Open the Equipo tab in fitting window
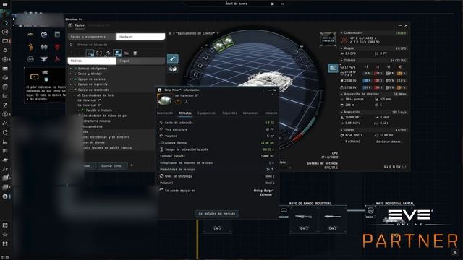The width and height of the screenshot is (463, 260). click(x=80, y=25)
